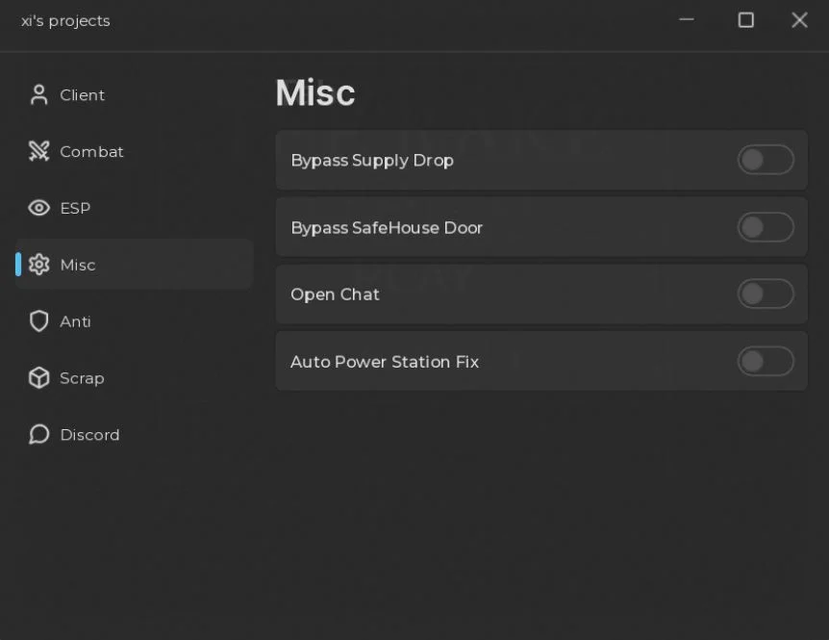Open the Discord tab label
The image size is (829, 640).
pyautogui.click(x=89, y=435)
